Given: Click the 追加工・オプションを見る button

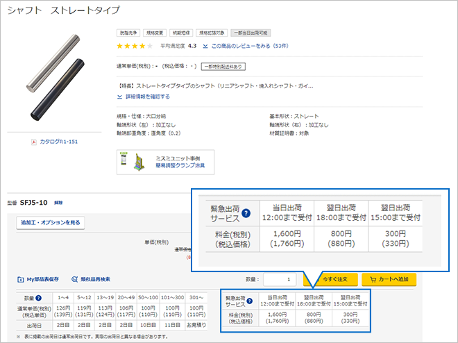Looking at the screenshot, I should click(51, 223).
